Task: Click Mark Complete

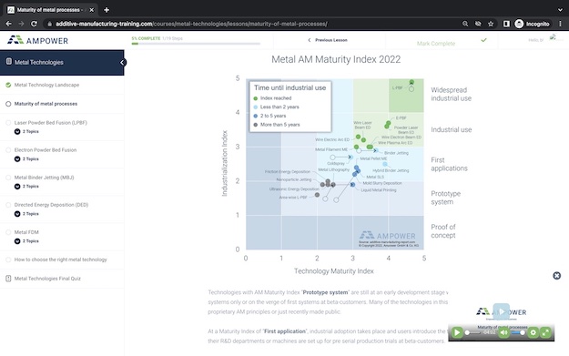Action: pyautogui.click(x=436, y=43)
